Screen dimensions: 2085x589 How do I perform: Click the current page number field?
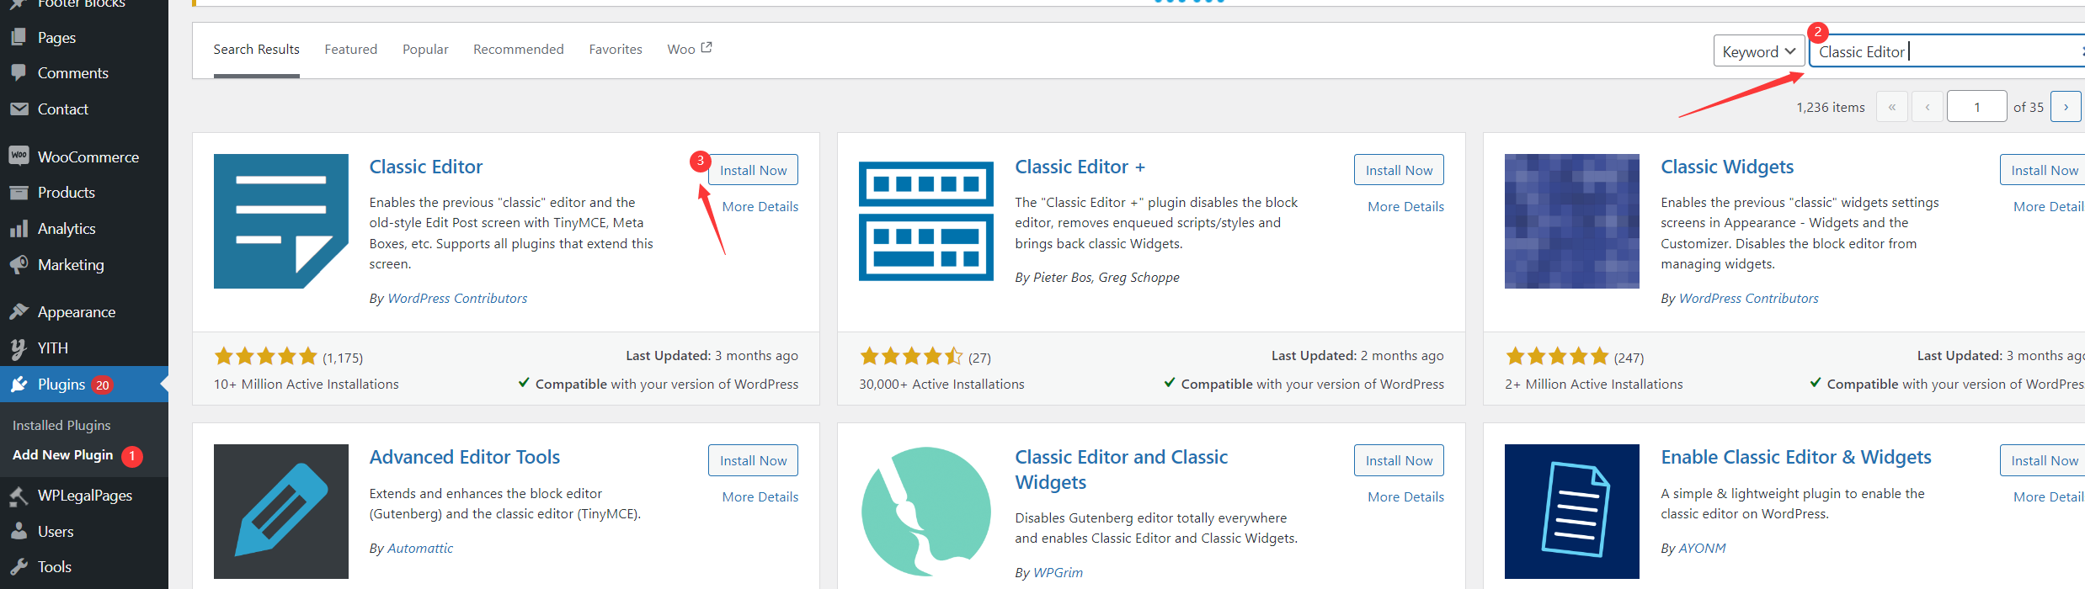click(x=1976, y=107)
